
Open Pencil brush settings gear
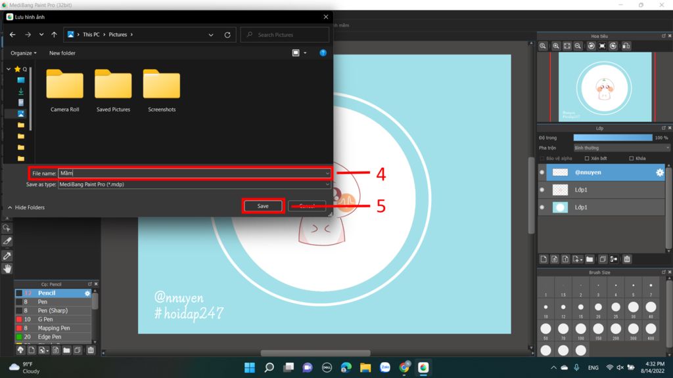(87, 293)
